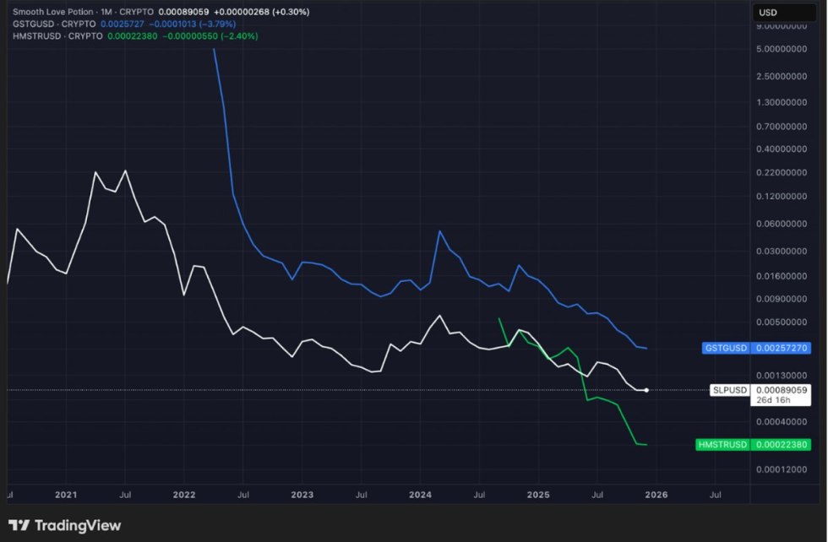The width and height of the screenshot is (828, 542).
Task: Open the USD currency selector
Action: [x=784, y=12]
